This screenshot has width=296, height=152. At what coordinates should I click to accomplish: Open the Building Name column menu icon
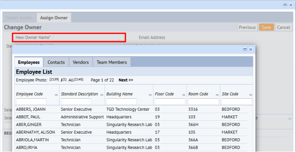pos(150,95)
